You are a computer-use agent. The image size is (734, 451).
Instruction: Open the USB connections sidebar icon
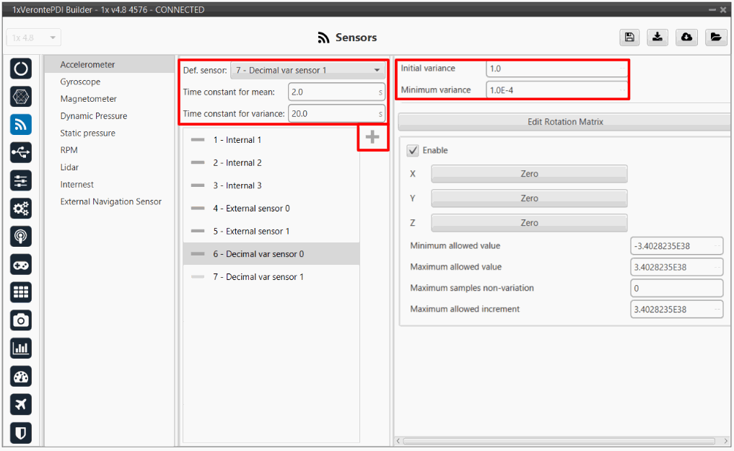point(21,152)
